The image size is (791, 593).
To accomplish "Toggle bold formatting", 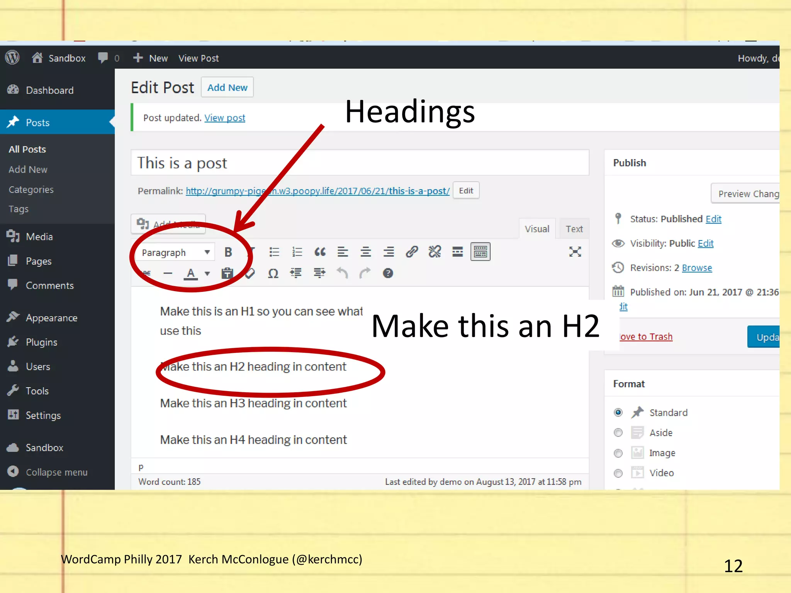I will point(228,252).
